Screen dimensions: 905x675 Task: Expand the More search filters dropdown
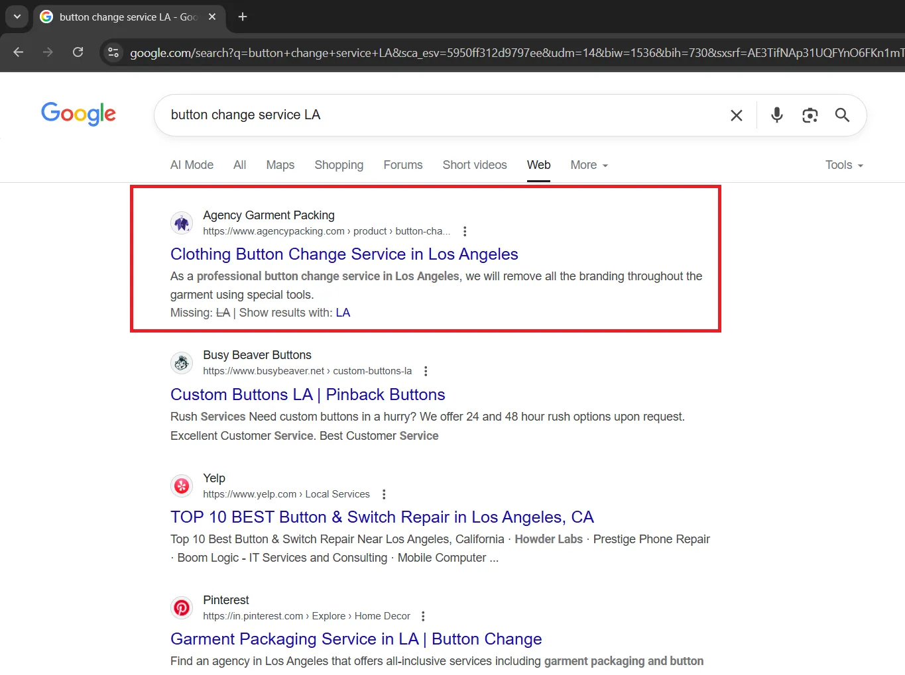pyautogui.click(x=589, y=165)
